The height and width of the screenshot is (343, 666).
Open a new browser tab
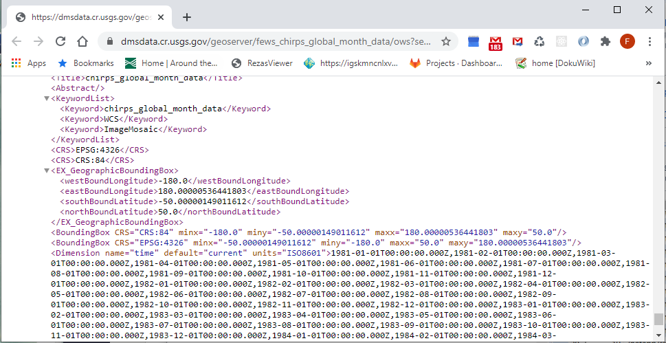[x=187, y=17]
